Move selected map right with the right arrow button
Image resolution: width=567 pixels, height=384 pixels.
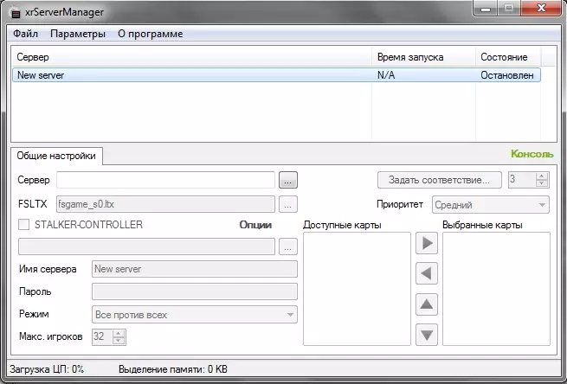[427, 243]
